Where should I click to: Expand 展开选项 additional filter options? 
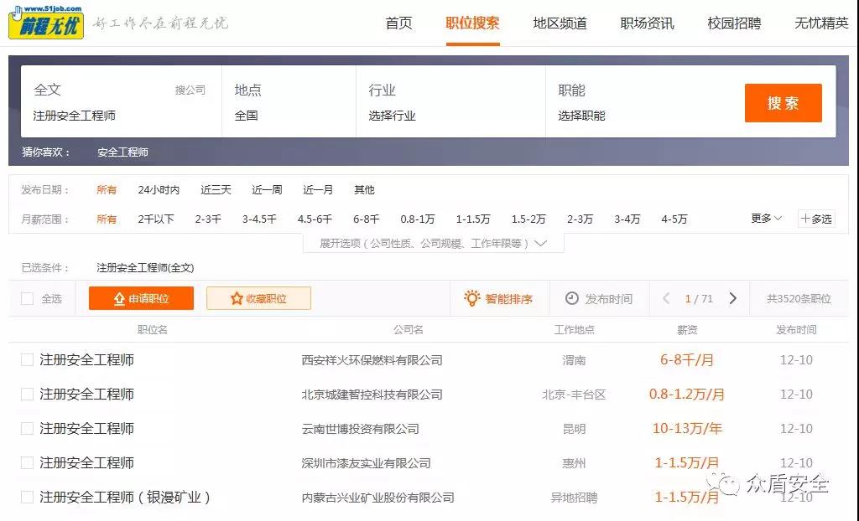433,244
